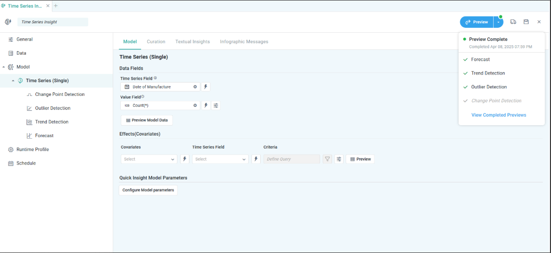Open the View Completed Previews link

pos(499,115)
